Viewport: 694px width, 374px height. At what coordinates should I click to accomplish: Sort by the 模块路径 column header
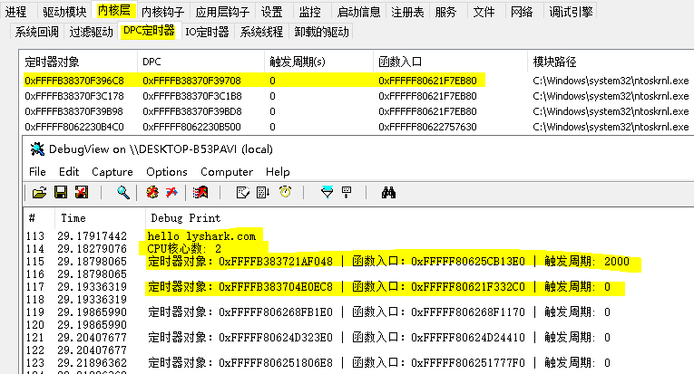click(611, 62)
